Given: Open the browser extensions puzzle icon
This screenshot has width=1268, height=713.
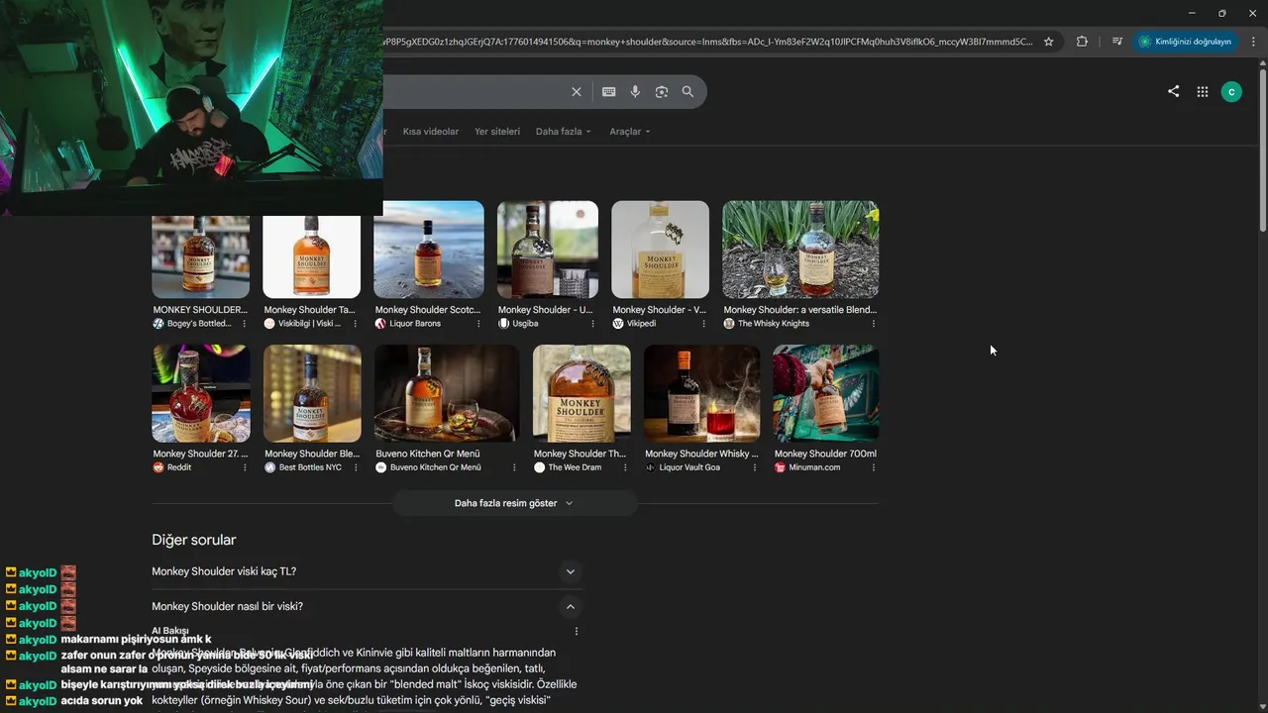Looking at the screenshot, I should [x=1082, y=42].
